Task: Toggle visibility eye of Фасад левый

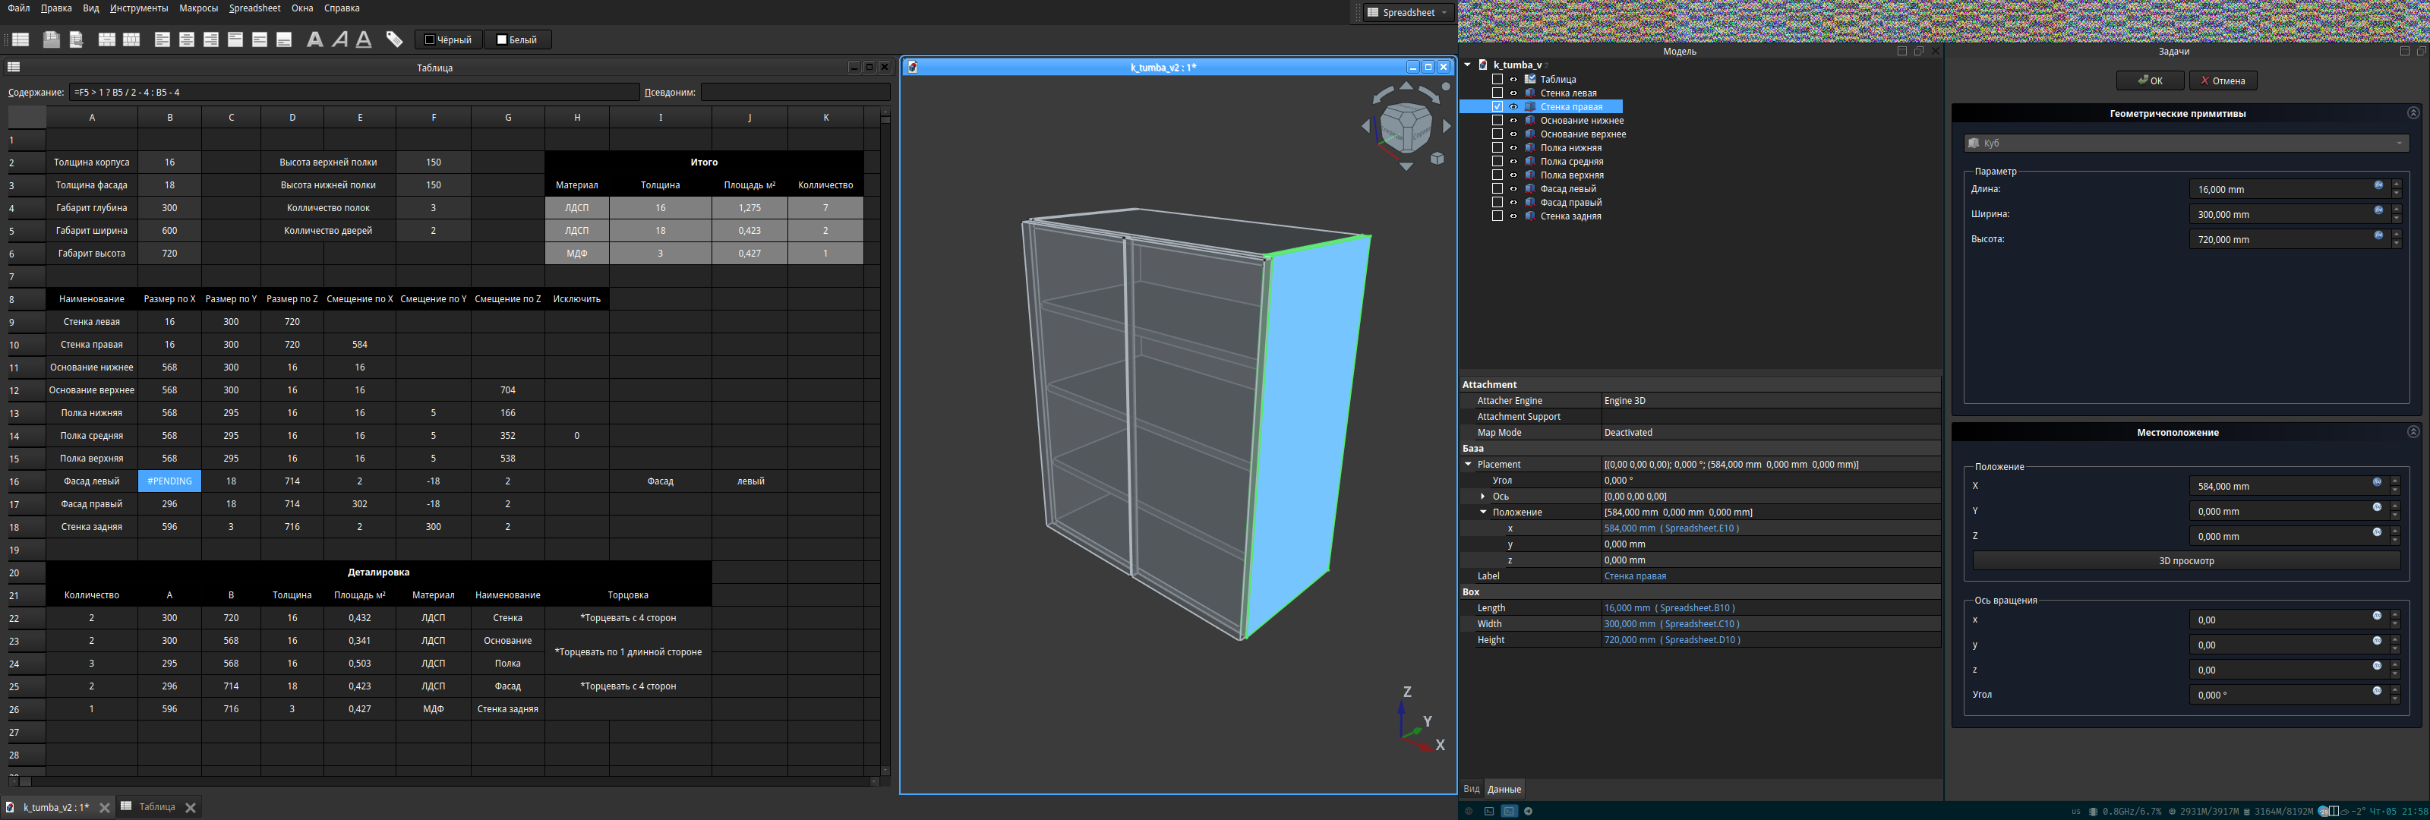Action: pyautogui.click(x=1513, y=189)
